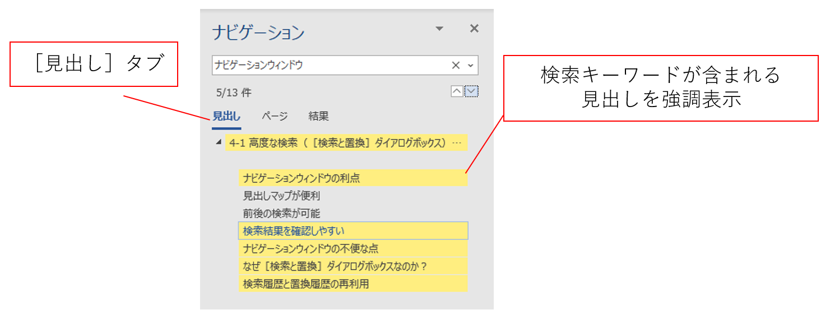Jump to 前後の検索が可能 heading
The height and width of the screenshot is (319, 830).
[281, 213]
